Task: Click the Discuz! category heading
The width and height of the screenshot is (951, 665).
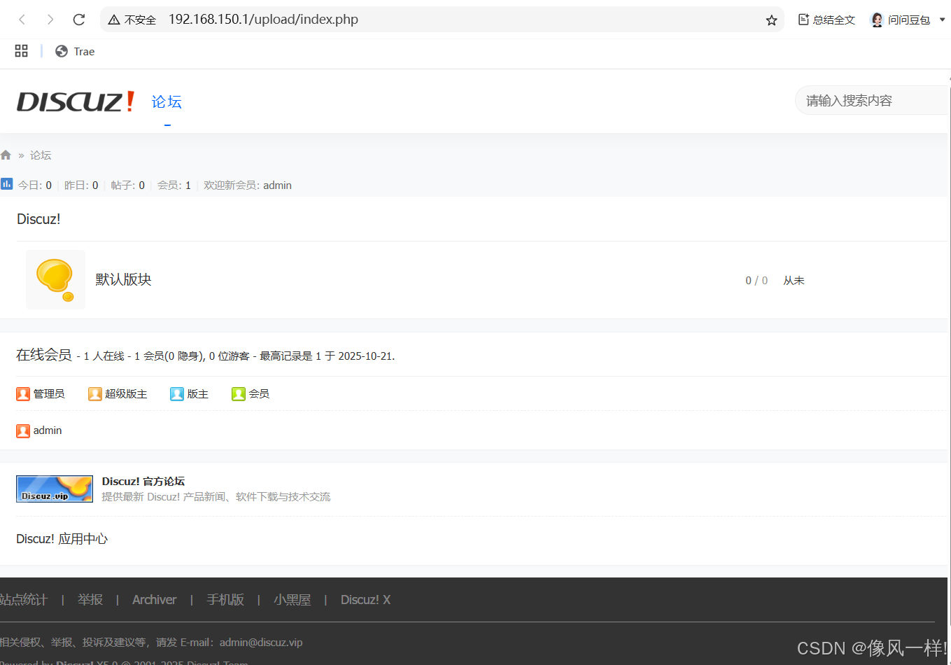Action: click(x=38, y=219)
